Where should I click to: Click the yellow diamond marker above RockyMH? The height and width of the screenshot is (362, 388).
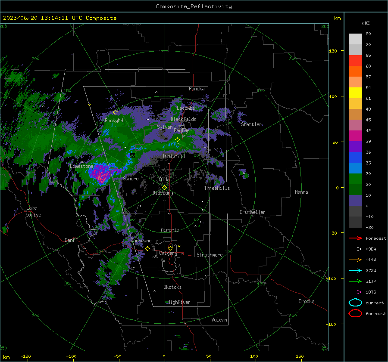(115, 112)
